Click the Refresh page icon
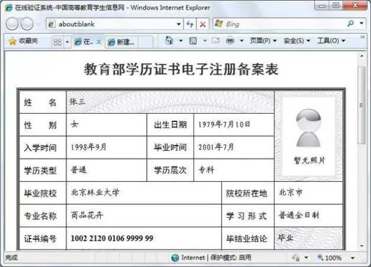Screen dimensions: 371x267 click(190, 24)
